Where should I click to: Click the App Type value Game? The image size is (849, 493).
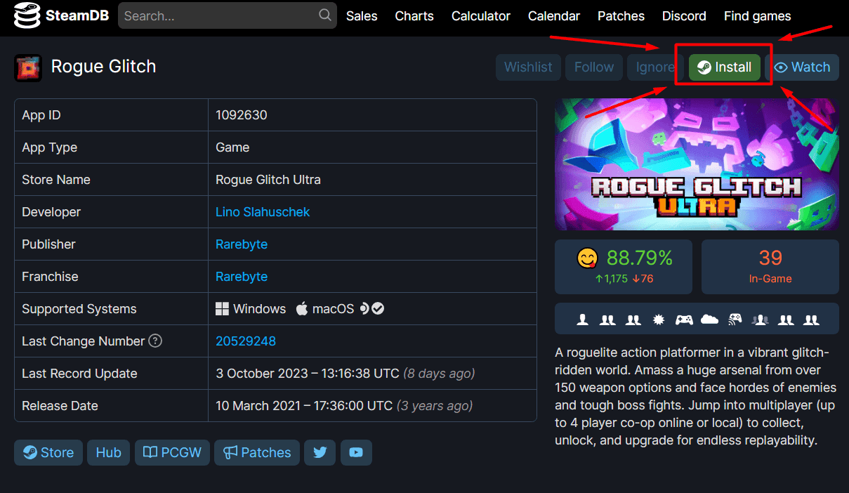232,147
